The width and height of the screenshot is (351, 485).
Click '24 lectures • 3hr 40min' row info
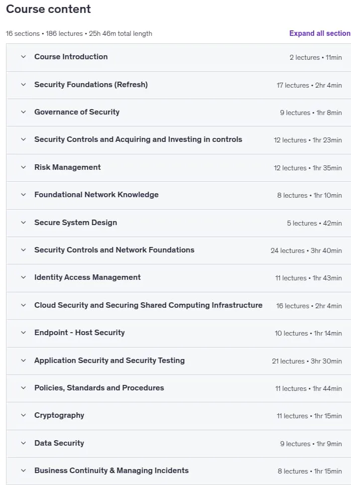coord(306,250)
